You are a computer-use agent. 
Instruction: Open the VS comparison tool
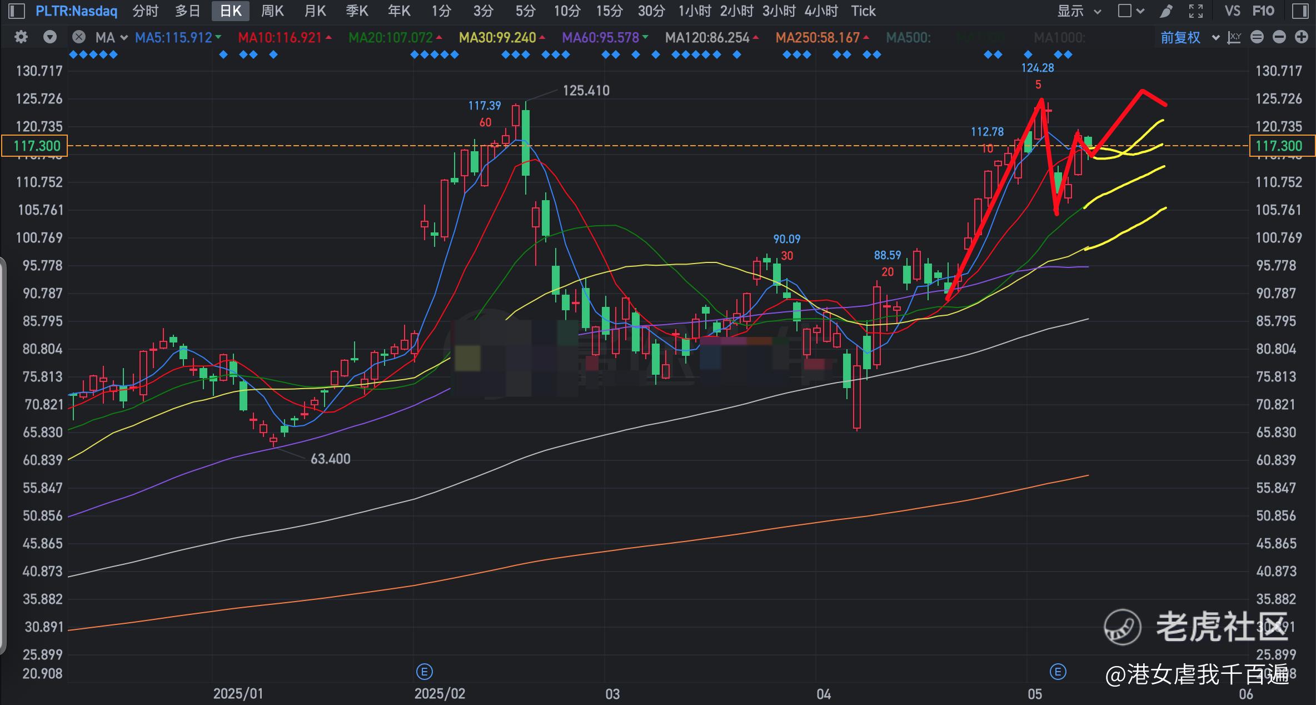[1232, 11]
